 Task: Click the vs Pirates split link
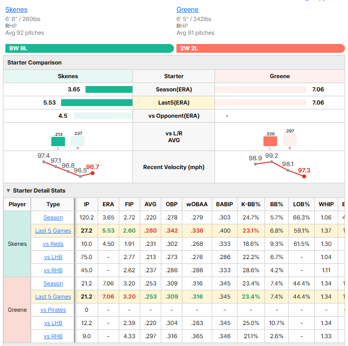click(53, 310)
